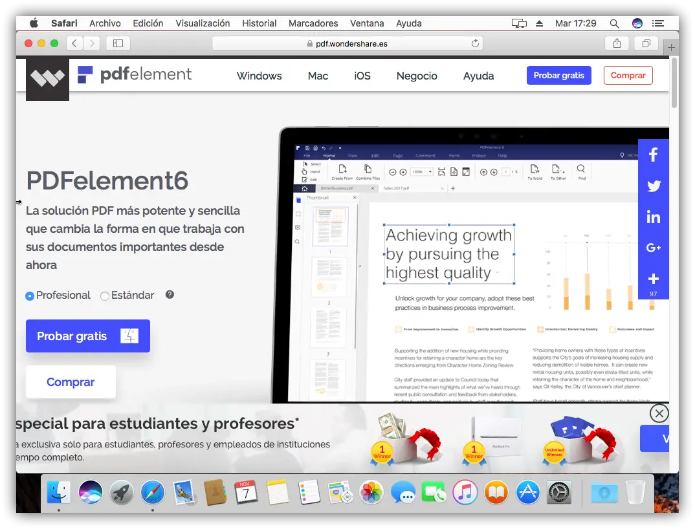Open the Safari menu

click(64, 23)
